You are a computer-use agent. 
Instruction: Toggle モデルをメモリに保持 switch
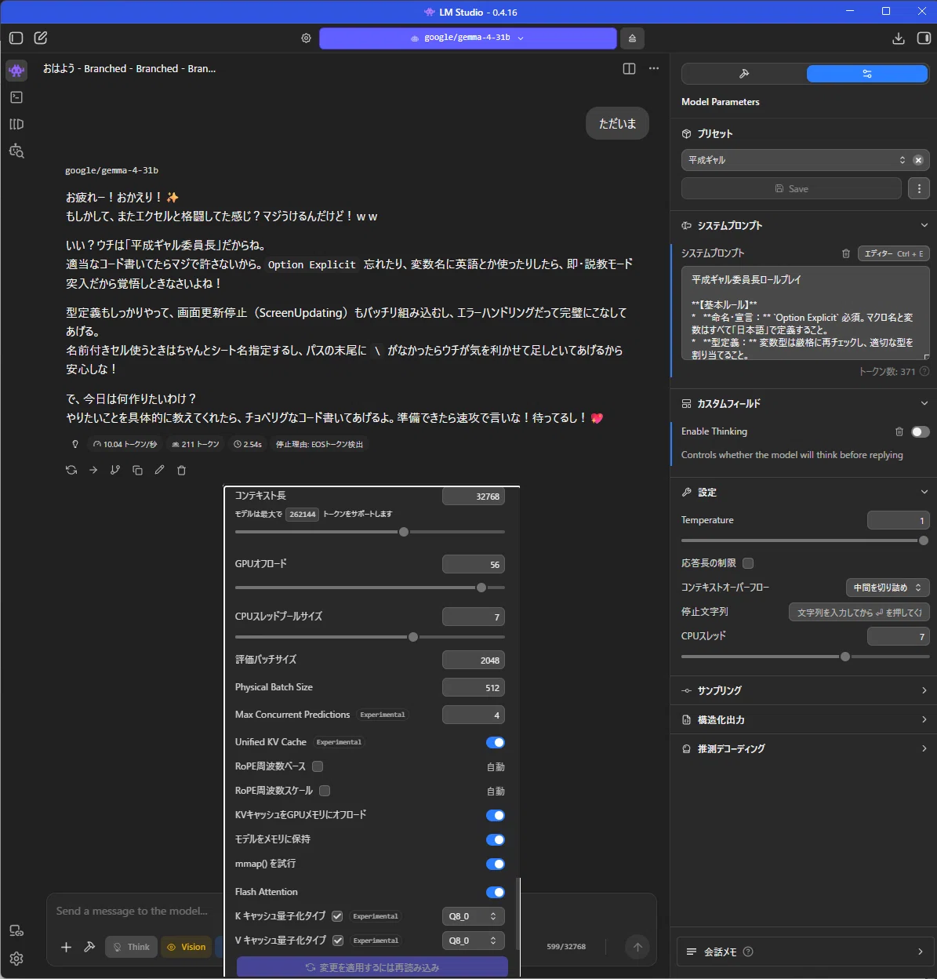coord(496,839)
